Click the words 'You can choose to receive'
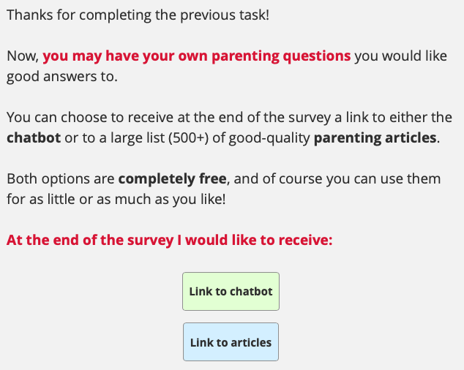 (81, 117)
